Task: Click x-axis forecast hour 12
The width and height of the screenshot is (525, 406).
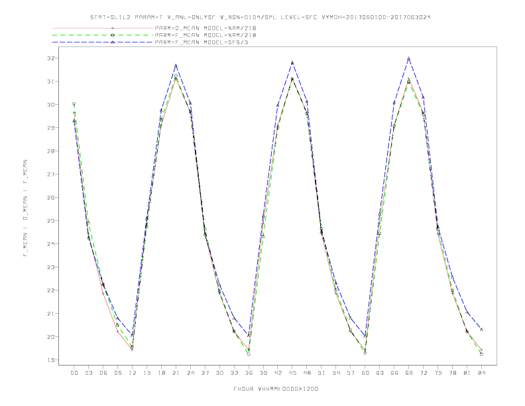Action: tap(133, 373)
